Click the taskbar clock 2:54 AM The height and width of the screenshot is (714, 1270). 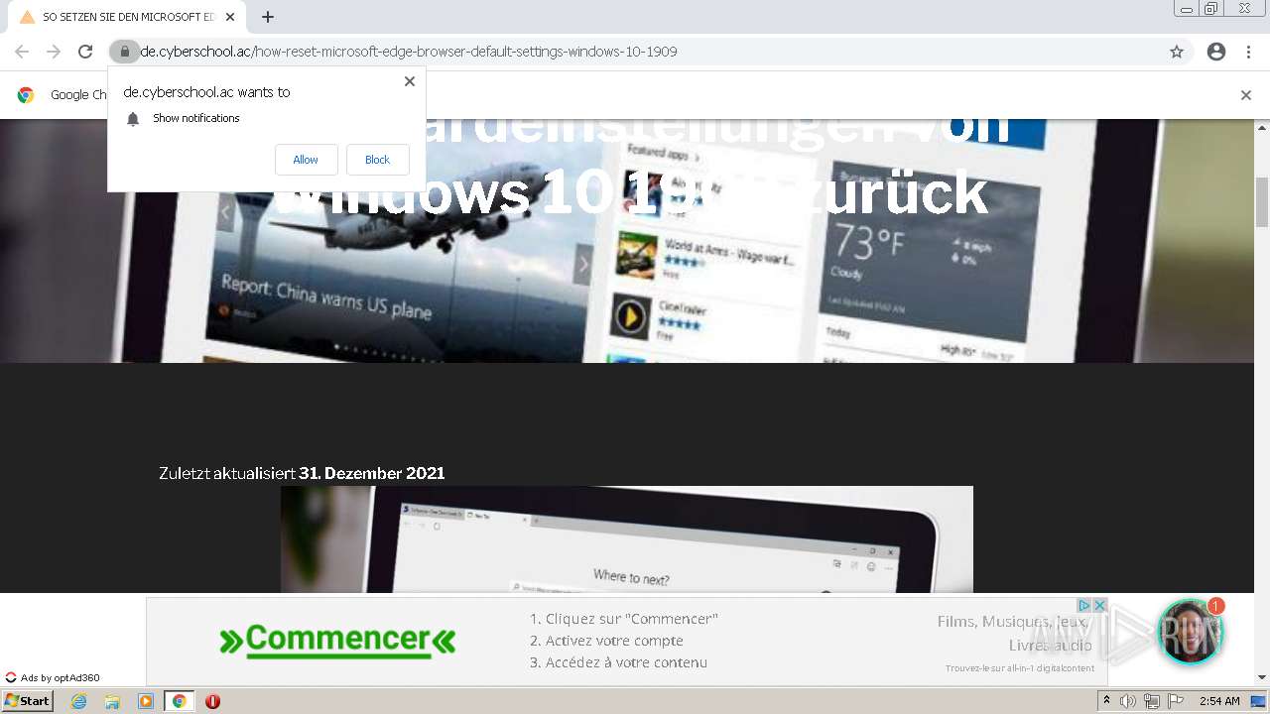[1219, 701]
